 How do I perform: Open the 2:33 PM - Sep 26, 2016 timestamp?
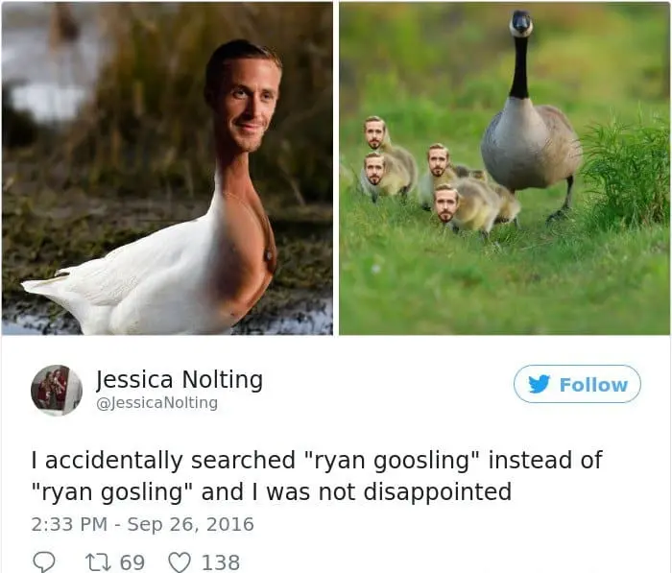point(142,524)
